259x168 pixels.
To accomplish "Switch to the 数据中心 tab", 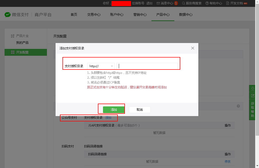I will point(186,15).
